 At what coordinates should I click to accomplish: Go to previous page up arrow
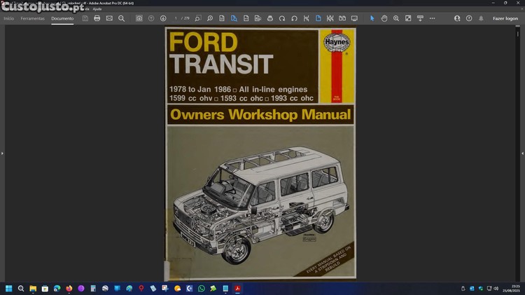[151, 18]
